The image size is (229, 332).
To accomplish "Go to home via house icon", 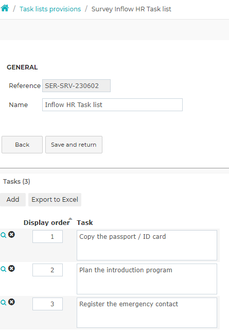I will pyautogui.click(x=5, y=8).
